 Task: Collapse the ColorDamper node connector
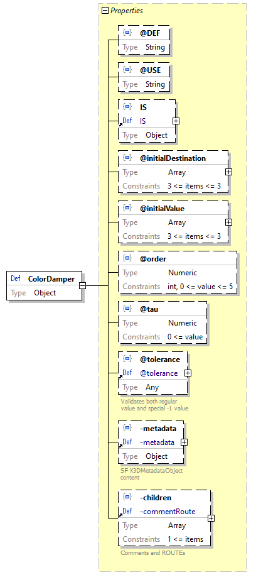coord(83,285)
